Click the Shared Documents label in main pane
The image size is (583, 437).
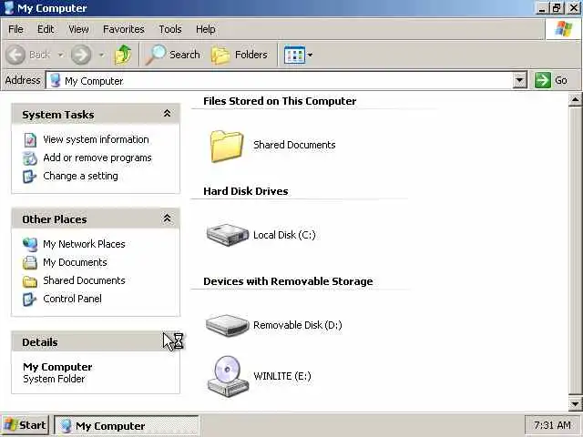[x=294, y=145]
